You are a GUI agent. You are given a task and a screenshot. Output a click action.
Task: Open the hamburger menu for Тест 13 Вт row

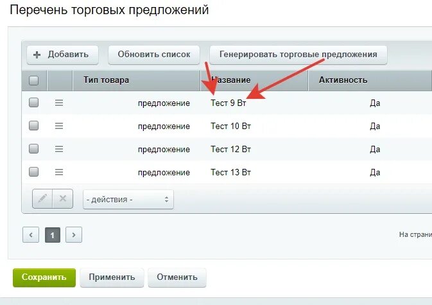[x=59, y=172]
